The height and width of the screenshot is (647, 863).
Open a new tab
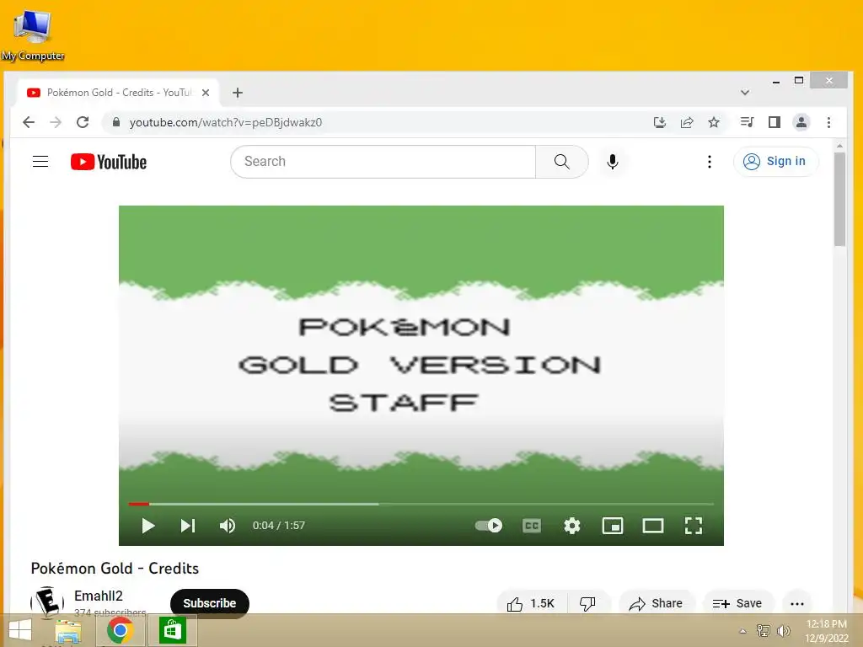(x=237, y=93)
